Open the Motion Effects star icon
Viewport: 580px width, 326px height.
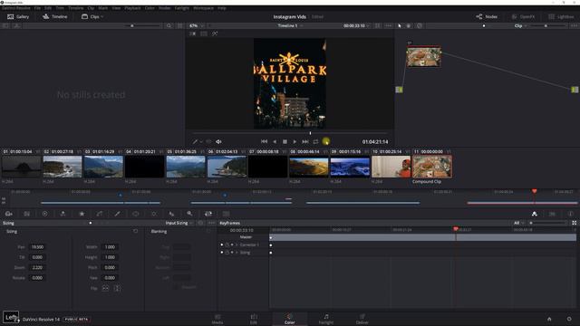point(82,214)
